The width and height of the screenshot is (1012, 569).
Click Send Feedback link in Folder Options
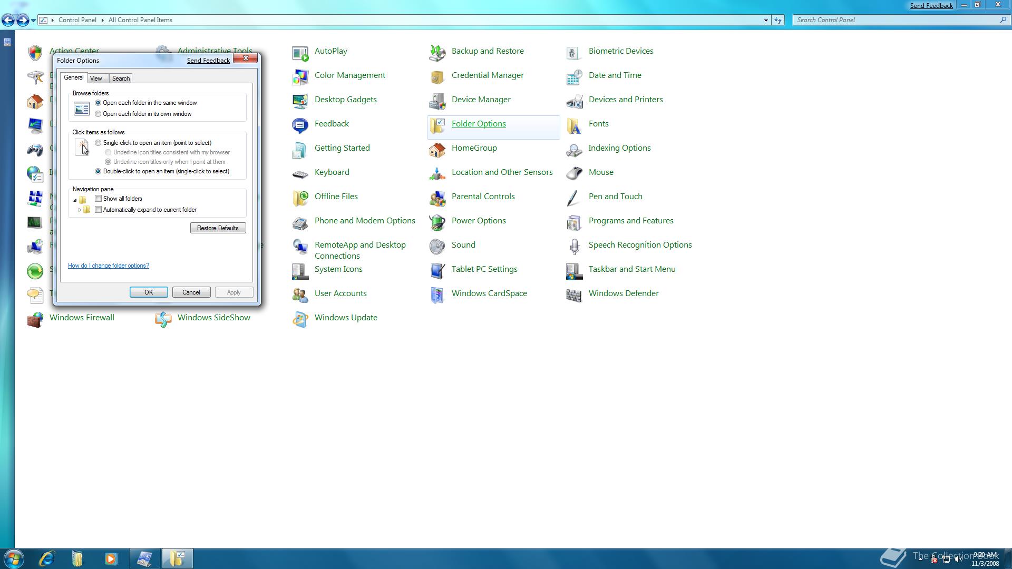point(208,61)
